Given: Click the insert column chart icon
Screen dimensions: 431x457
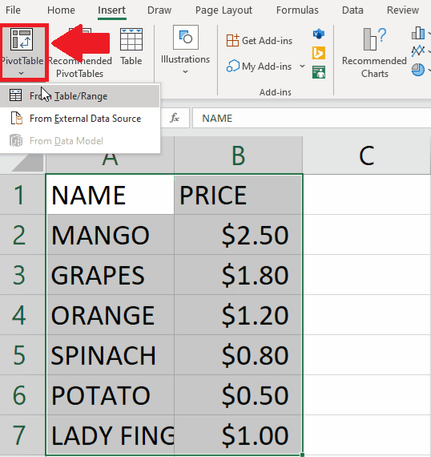Looking at the screenshot, I should click(x=418, y=33).
